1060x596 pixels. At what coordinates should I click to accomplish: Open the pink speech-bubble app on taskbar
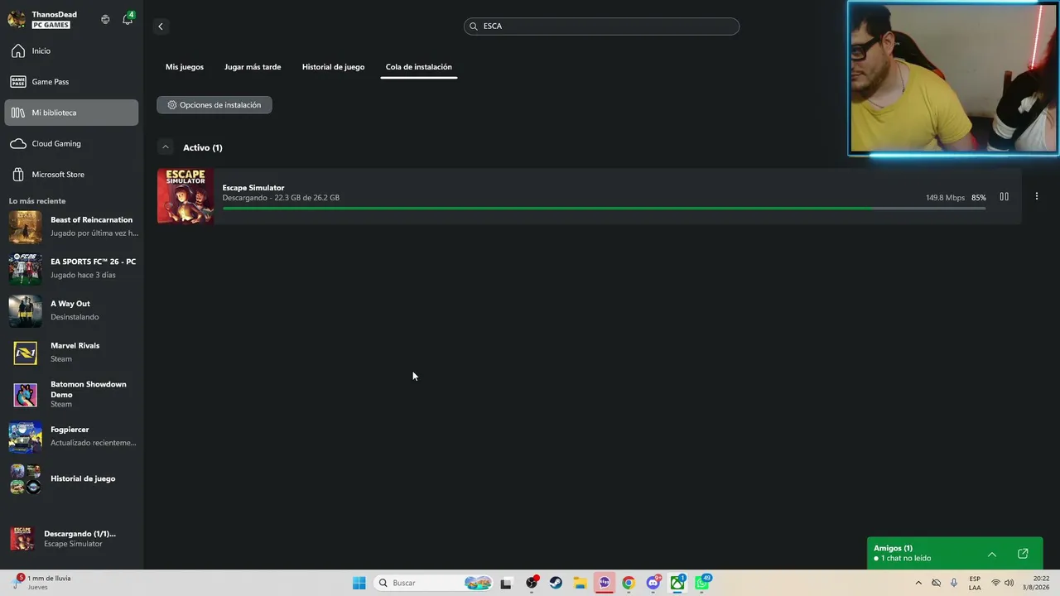[605, 583]
